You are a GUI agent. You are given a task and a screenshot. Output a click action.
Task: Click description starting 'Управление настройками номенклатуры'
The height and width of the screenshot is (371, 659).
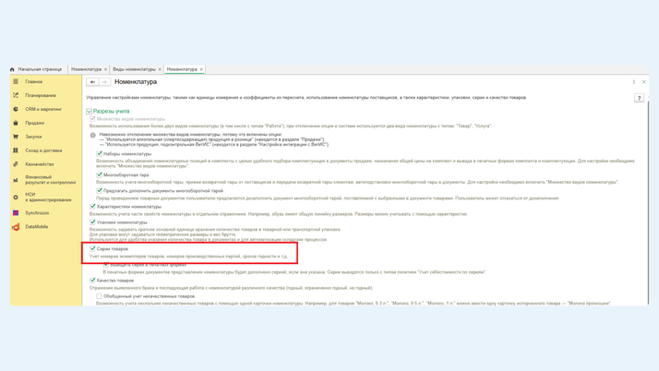(306, 98)
